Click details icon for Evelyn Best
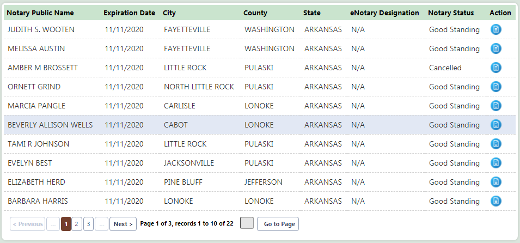Viewport: 520px width, 243px height. (x=495, y=163)
